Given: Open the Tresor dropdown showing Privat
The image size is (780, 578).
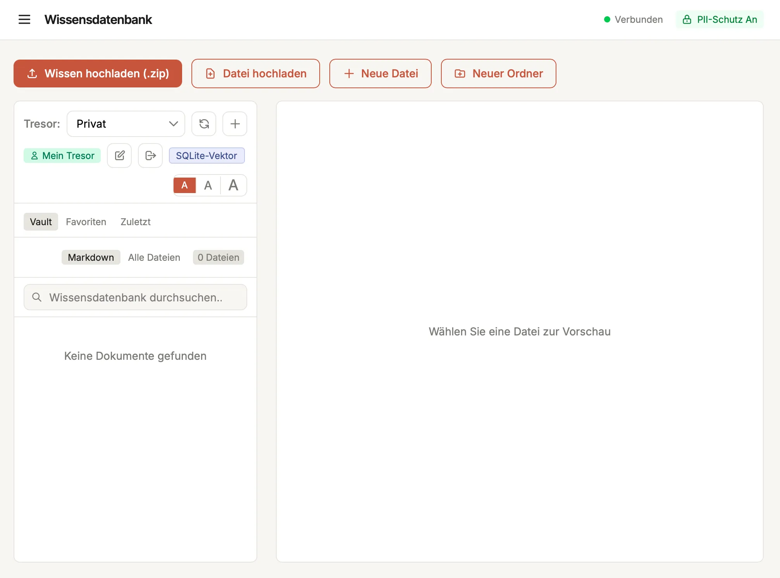Looking at the screenshot, I should pos(126,124).
